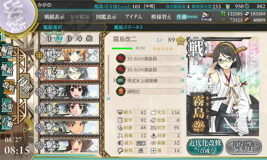Click the greyed 改造 remodel button
267x160 pixels.
tap(244, 147)
